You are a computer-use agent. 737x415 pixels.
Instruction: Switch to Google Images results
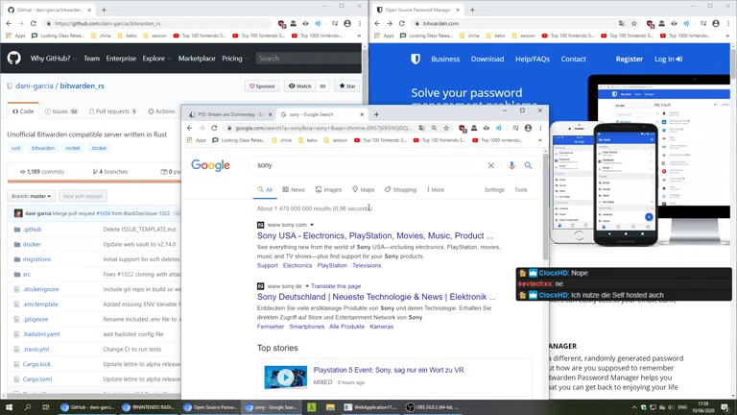coord(328,189)
